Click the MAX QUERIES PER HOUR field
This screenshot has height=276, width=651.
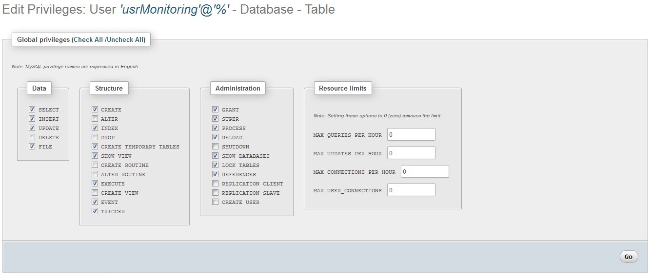(x=411, y=134)
